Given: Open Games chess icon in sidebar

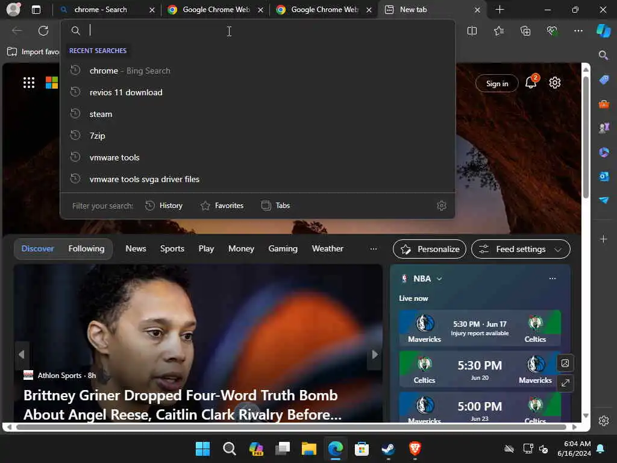Looking at the screenshot, I should 604,128.
